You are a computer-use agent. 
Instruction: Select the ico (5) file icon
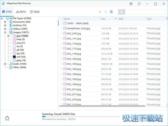click(x=14, y=46)
